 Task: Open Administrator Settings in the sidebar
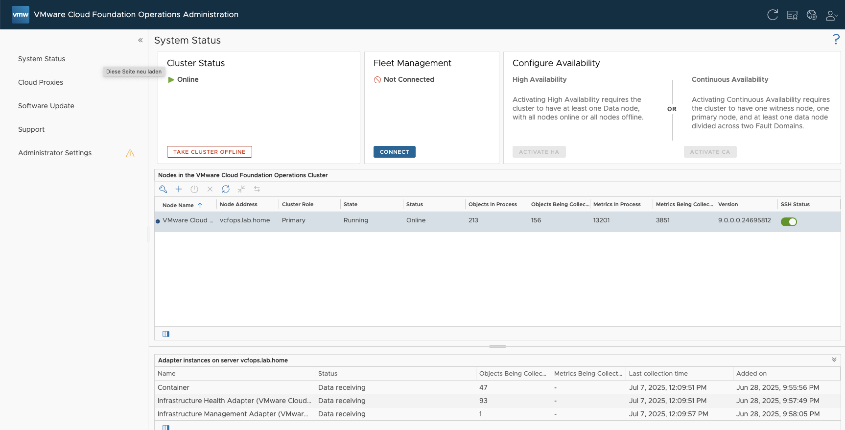(55, 153)
